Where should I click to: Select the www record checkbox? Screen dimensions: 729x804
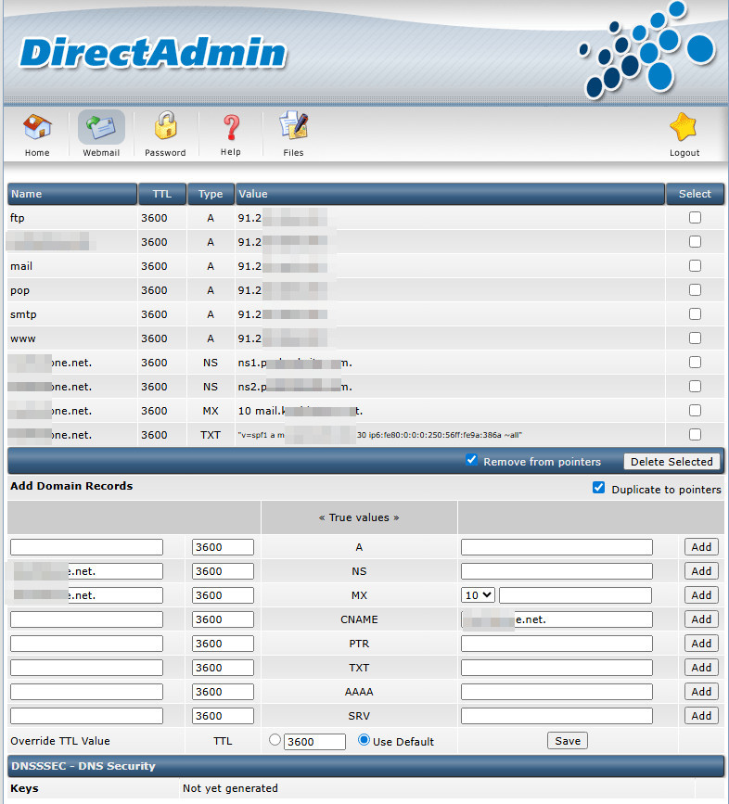[x=695, y=338]
